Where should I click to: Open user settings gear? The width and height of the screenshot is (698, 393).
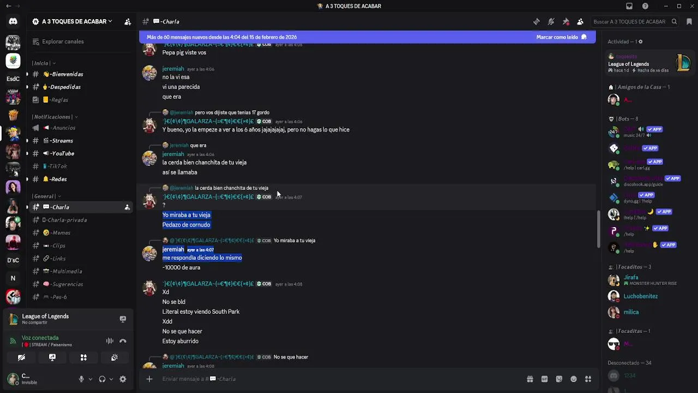(123, 379)
